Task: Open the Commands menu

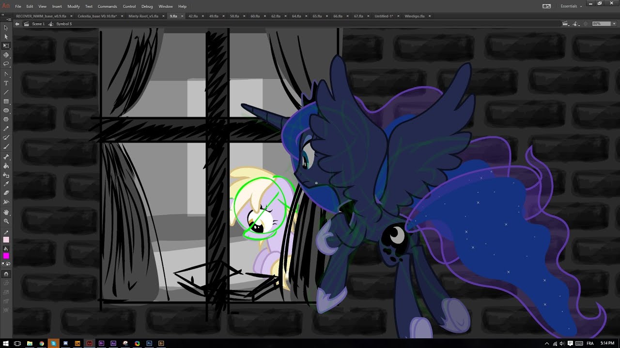Action: coord(107,6)
